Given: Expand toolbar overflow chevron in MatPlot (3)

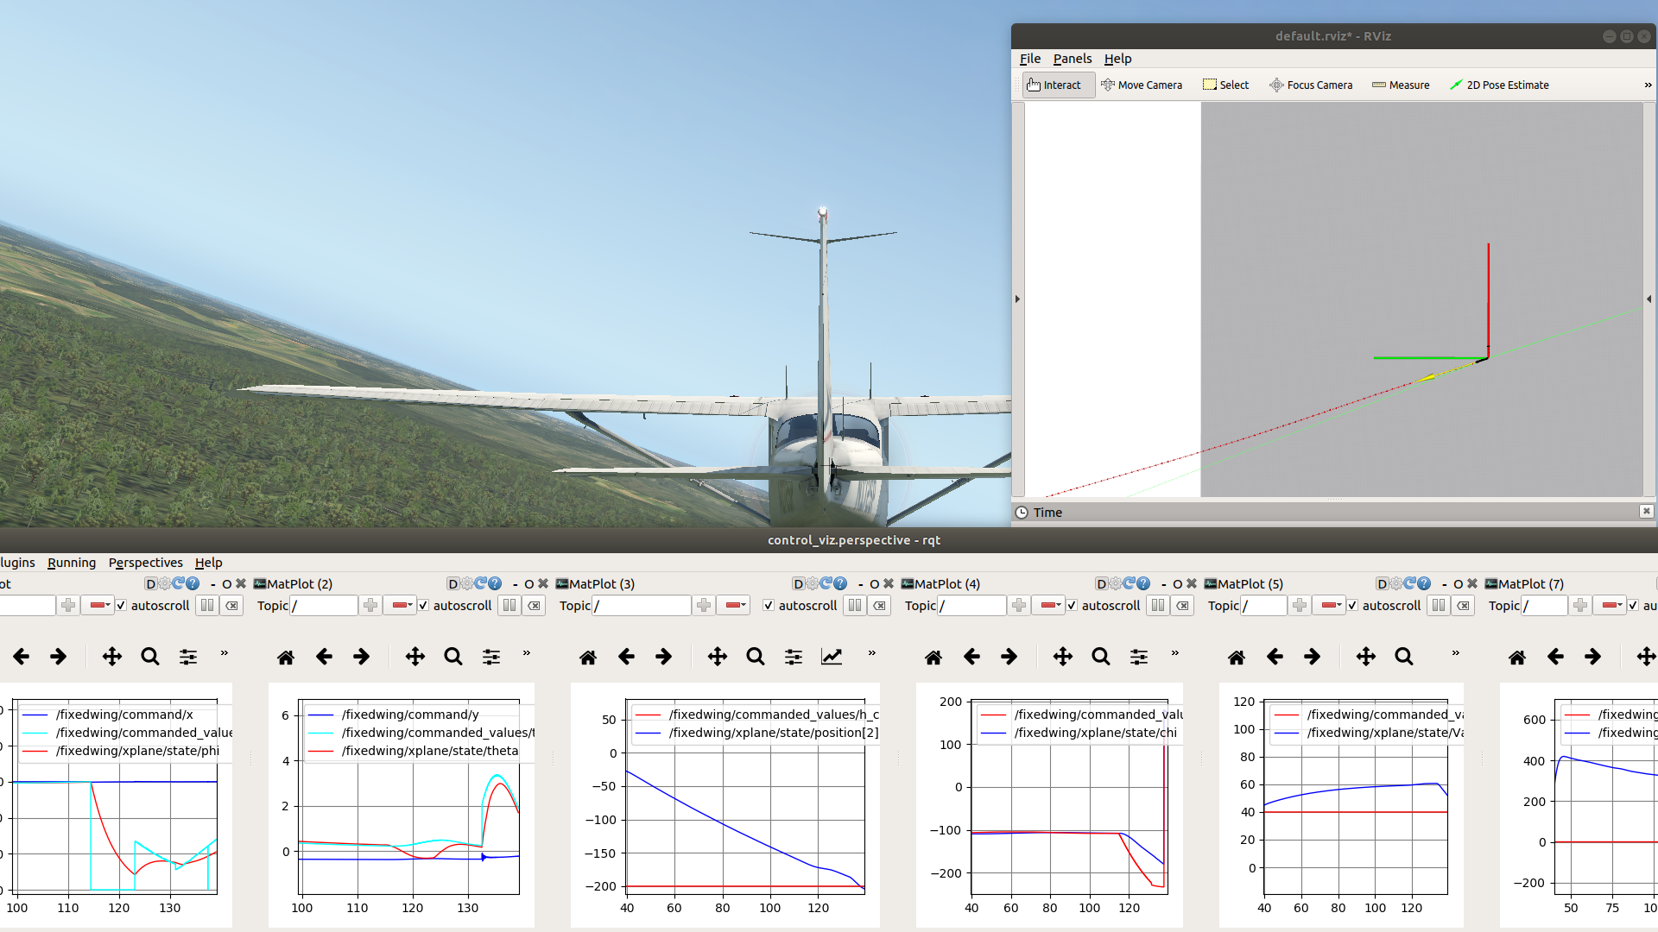Looking at the screenshot, I should click(872, 653).
